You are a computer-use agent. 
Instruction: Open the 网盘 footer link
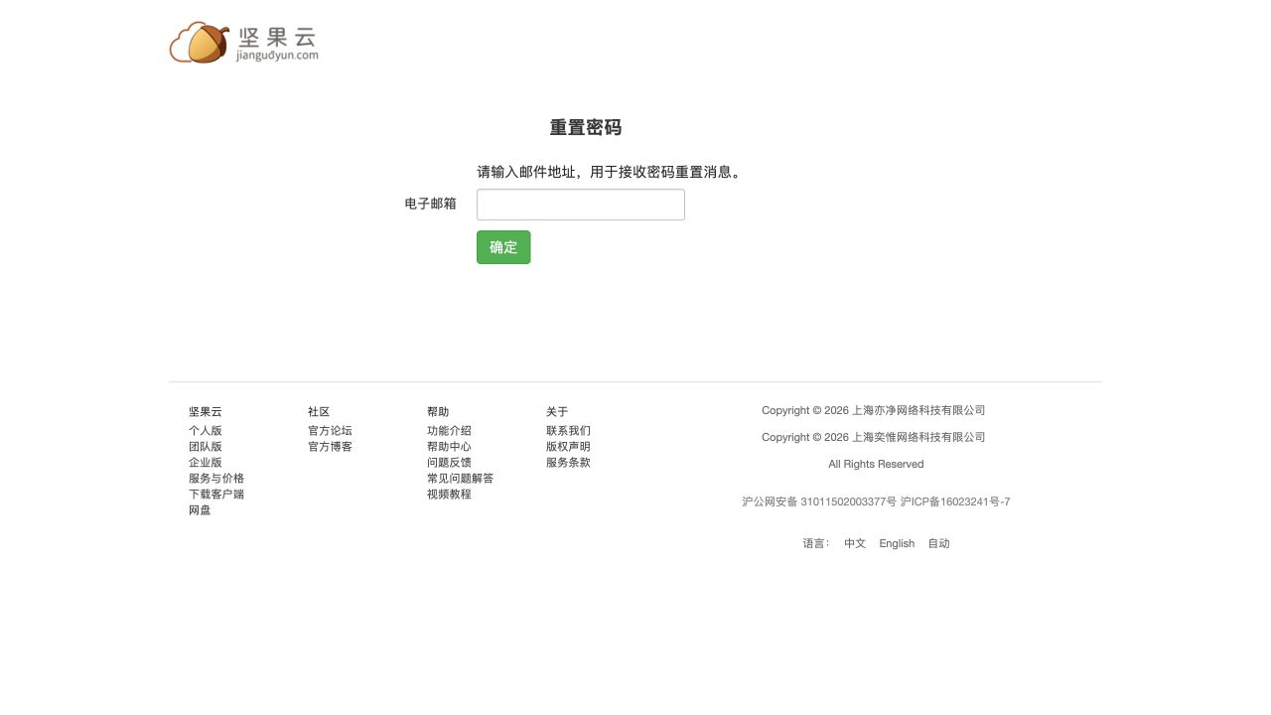pos(200,510)
